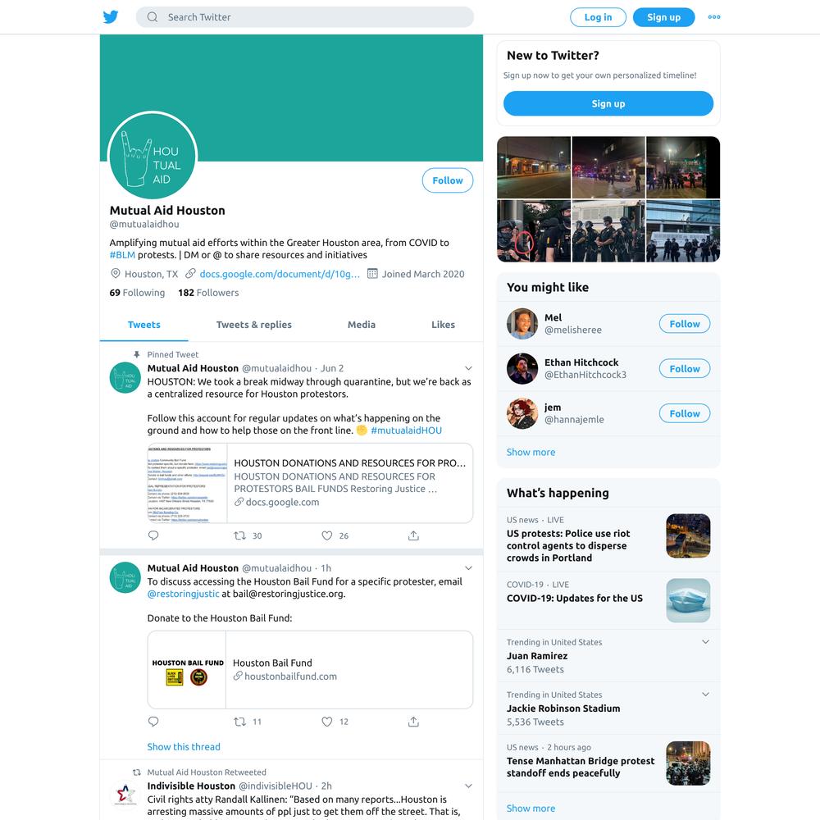The image size is (820, 820).
Task: Open chevron menu on Jackie Robinson Stadium trend
Action: tap(705, 695)
